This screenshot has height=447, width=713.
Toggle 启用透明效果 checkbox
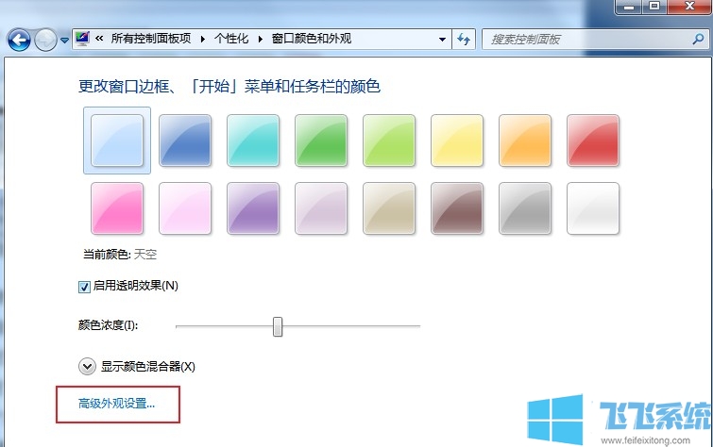pos(84,287)
